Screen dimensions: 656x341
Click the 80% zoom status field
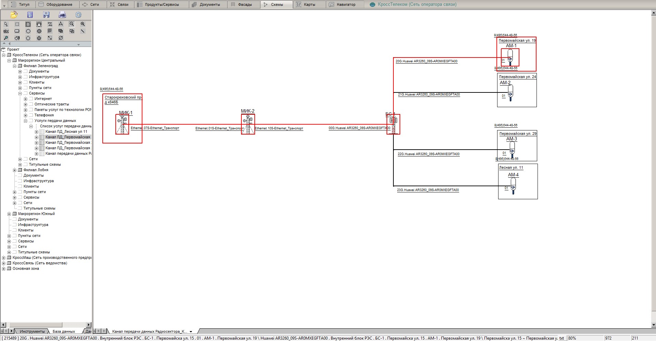coord(585,338)
